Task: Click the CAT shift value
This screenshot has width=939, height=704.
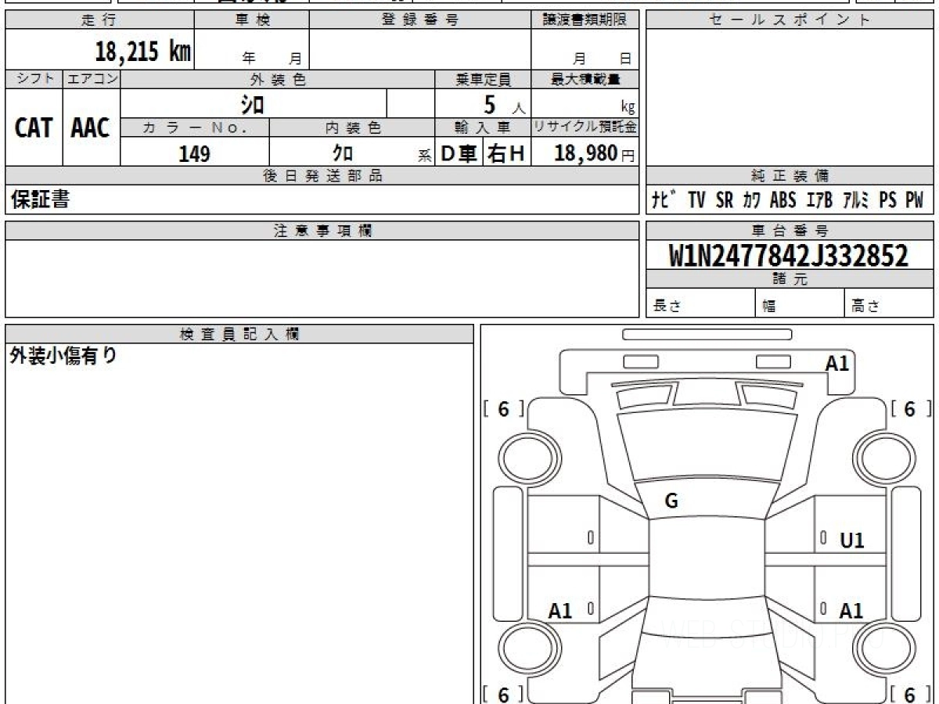Action: coord(34,128)
